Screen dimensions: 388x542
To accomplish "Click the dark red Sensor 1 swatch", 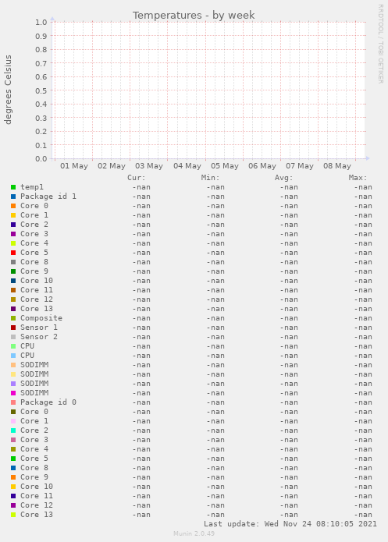I will coord(13,328).
